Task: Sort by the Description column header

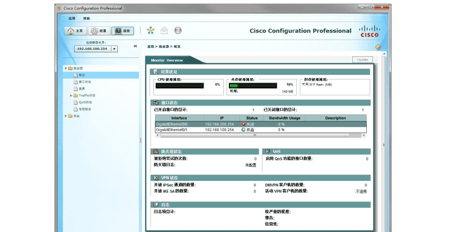Action: point(336,118)
